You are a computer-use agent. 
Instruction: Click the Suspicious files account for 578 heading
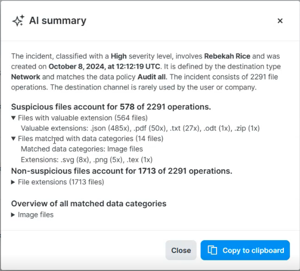point(111,107)
